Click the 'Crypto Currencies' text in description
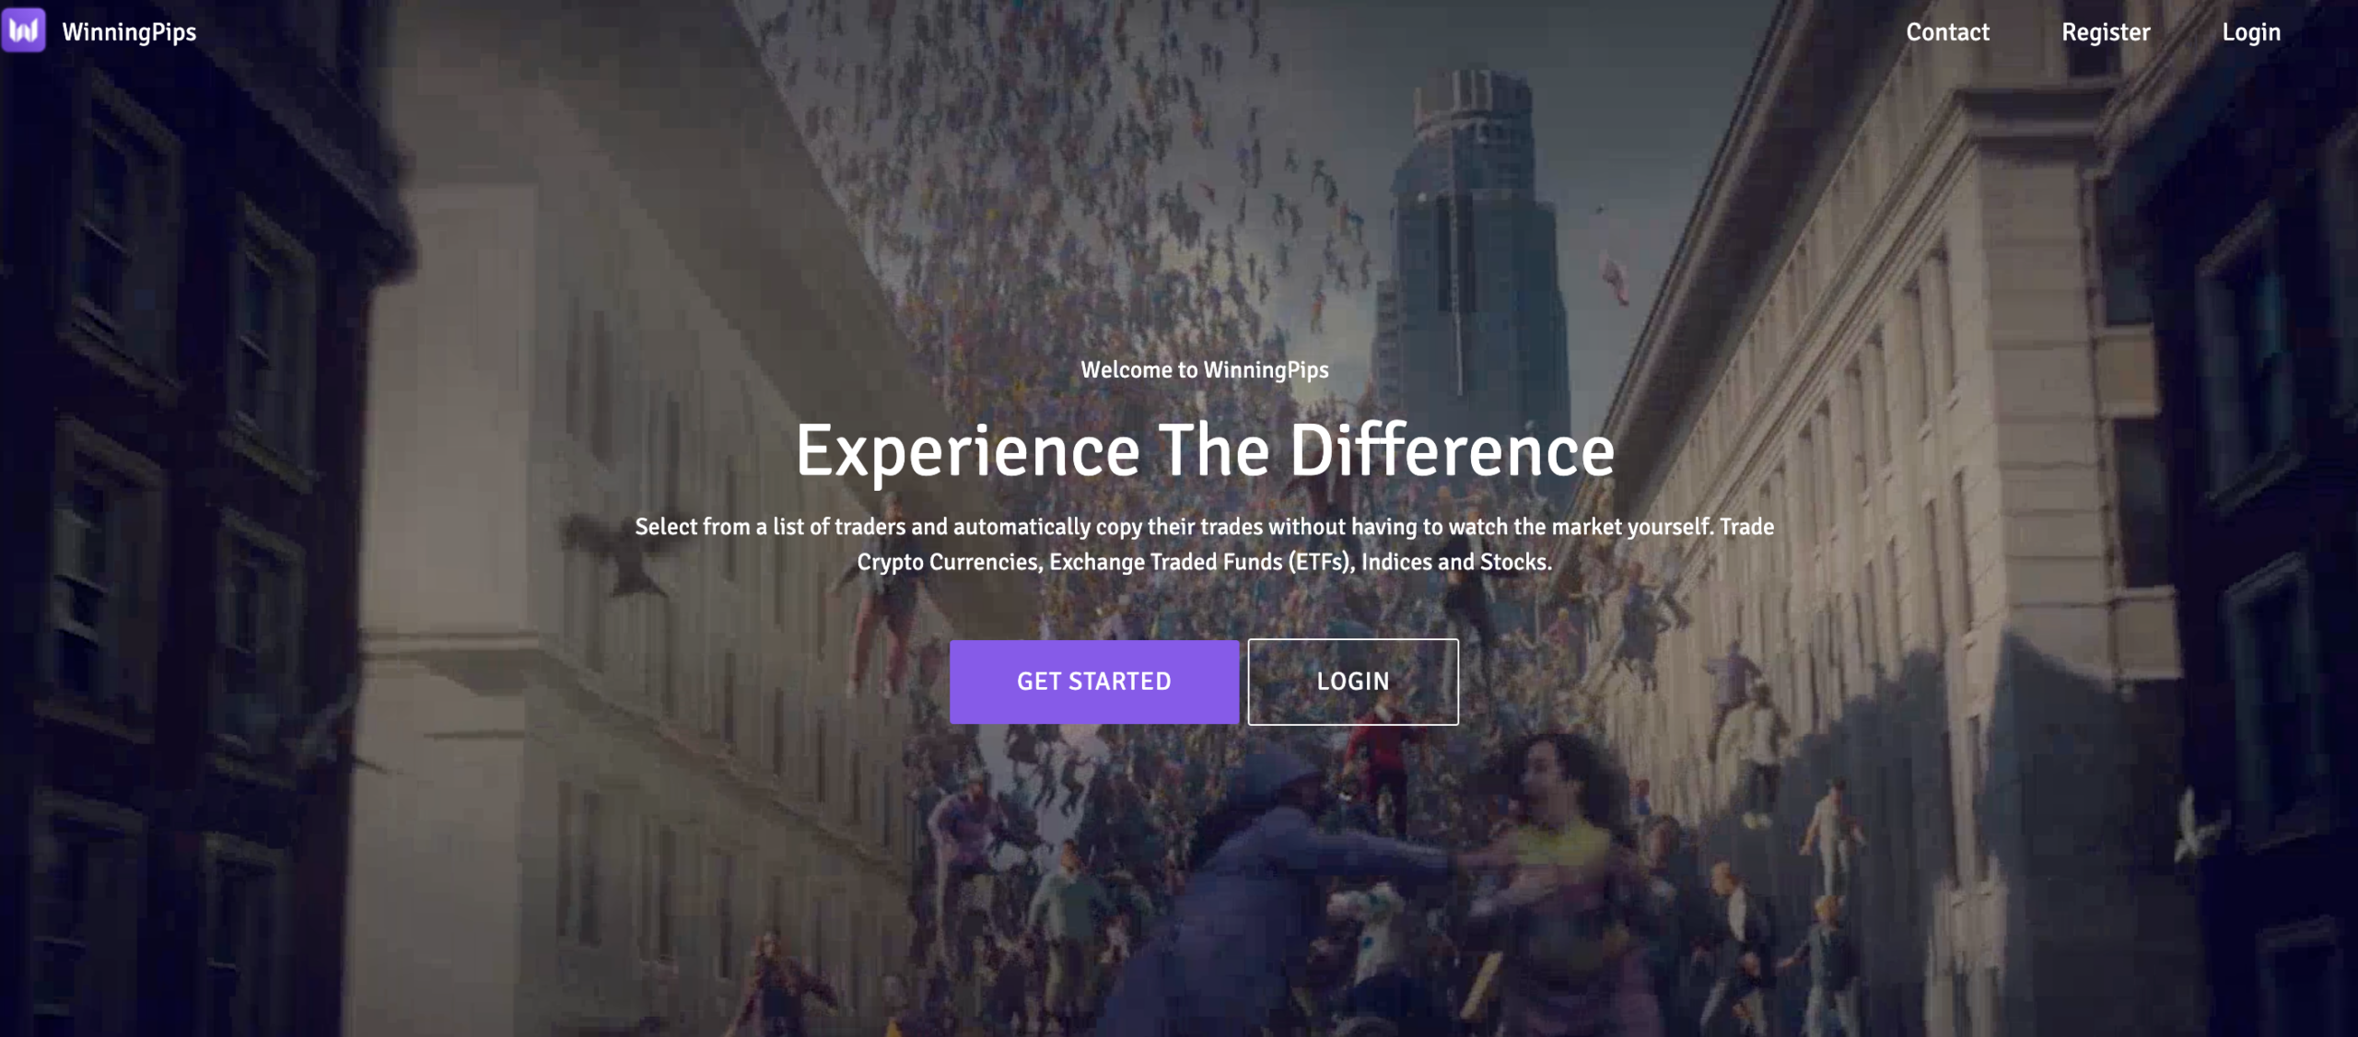Screen dimensions: 2358x1037 pos(949,562)
